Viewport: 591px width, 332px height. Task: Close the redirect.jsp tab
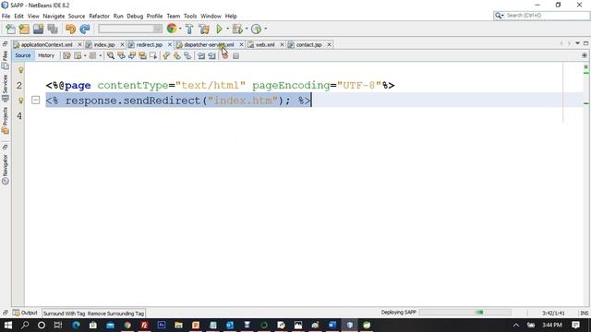(170, 45)
